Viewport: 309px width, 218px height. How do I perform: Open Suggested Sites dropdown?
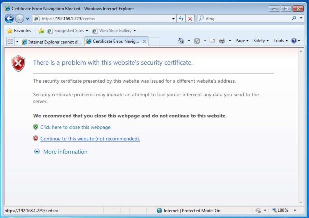pyautogui.click(x=68, y=31)
